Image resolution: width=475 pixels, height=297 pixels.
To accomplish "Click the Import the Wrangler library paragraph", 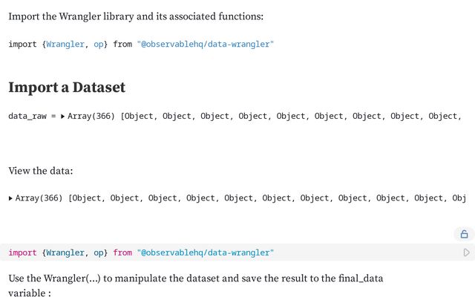I will (136, 16).
